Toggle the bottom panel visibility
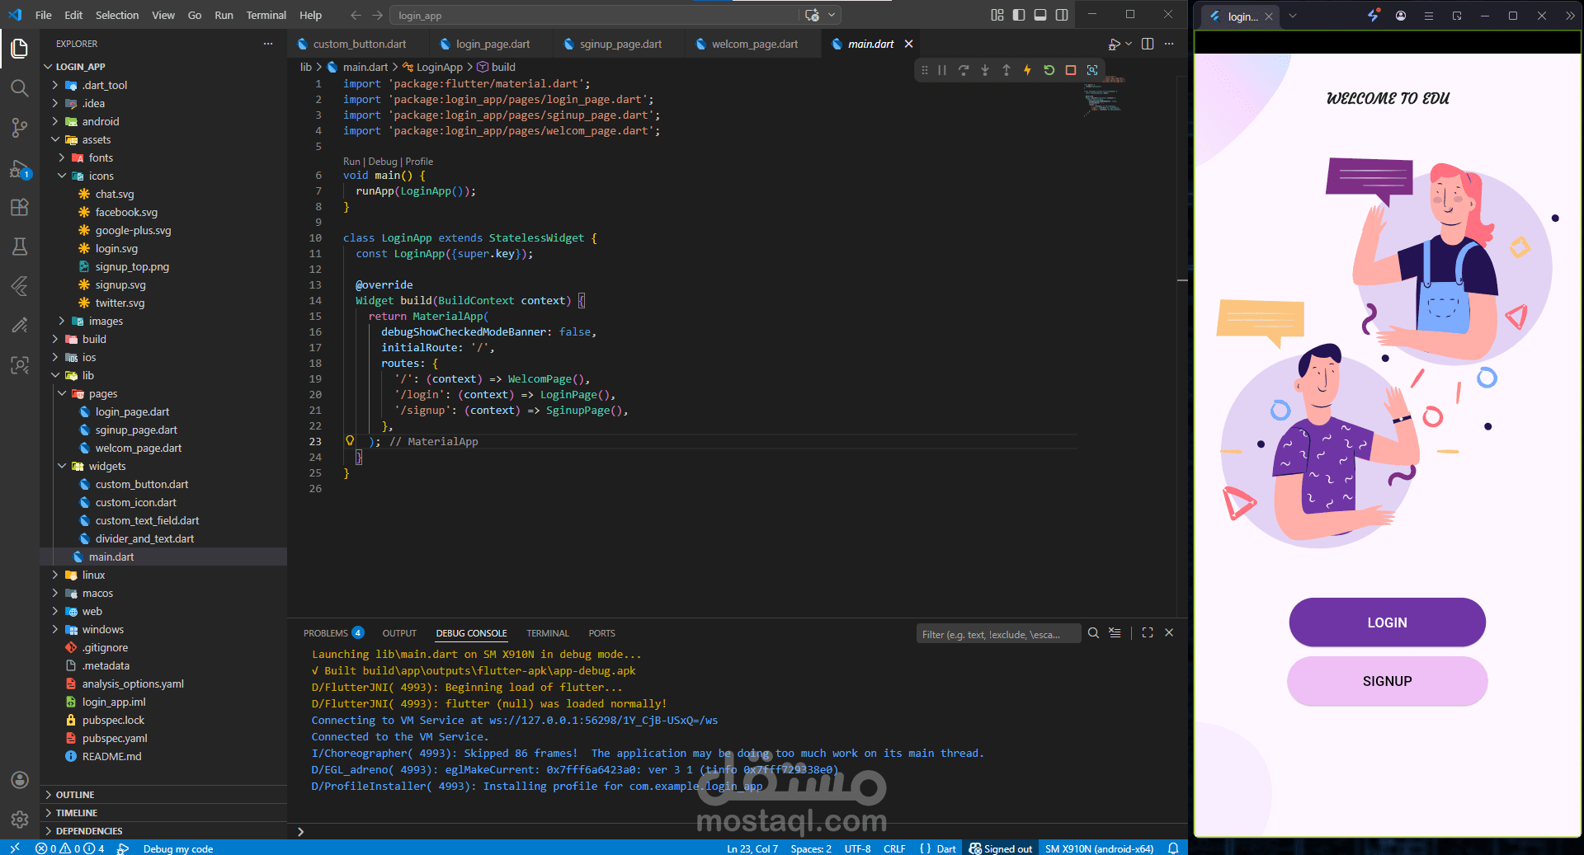1584x855 pixels. coord(1040,15)
